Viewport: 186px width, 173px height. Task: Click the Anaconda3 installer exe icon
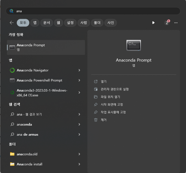coord(12,93)
